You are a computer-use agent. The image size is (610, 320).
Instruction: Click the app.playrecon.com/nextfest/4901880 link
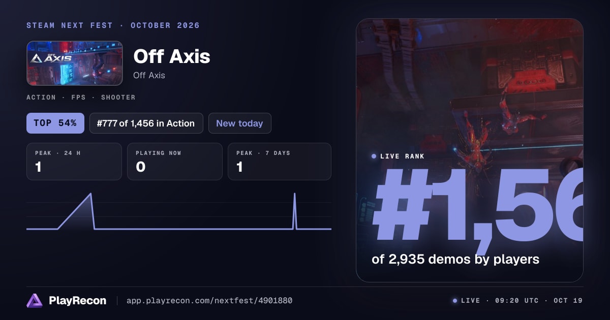(209, 301)
